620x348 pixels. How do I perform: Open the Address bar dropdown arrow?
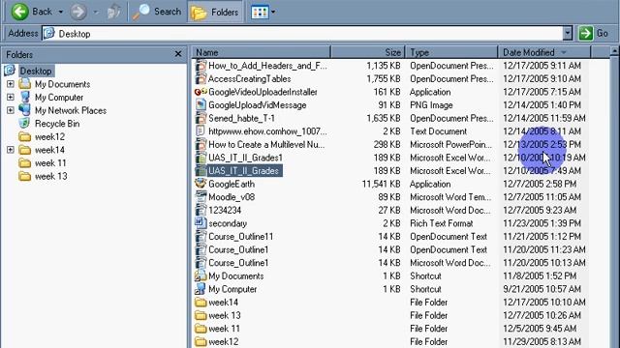click(568, 34)
